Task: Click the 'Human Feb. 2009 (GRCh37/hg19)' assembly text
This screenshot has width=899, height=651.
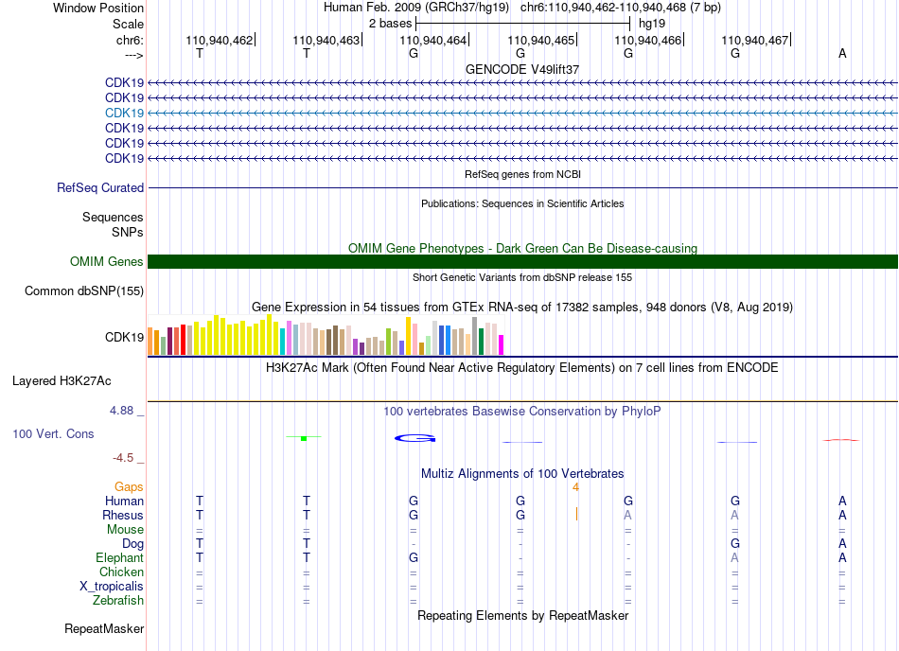Action: point(416,8)
